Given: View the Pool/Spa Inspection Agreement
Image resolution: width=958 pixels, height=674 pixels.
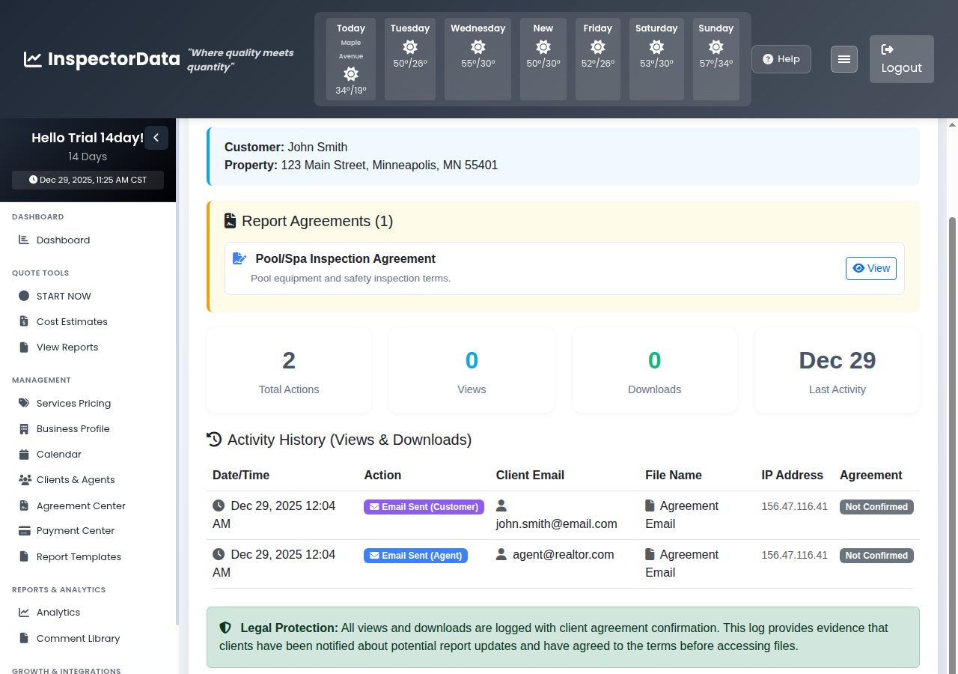Looking at the screenshot, I should tap(870, 268).
